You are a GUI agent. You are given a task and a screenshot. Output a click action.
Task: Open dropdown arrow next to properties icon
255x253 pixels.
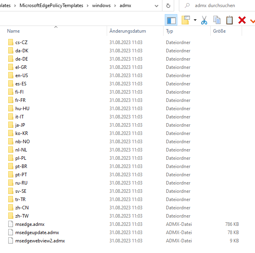195,20
